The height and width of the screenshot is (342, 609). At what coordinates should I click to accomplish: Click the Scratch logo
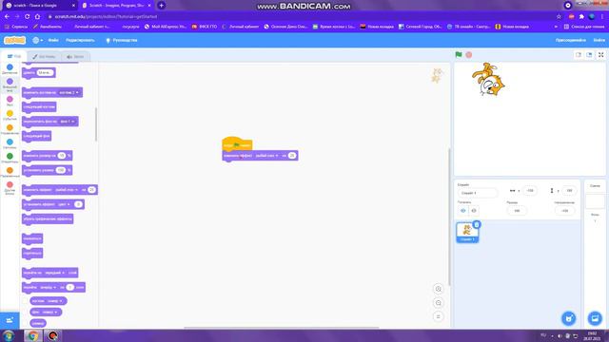coord(15,40)
